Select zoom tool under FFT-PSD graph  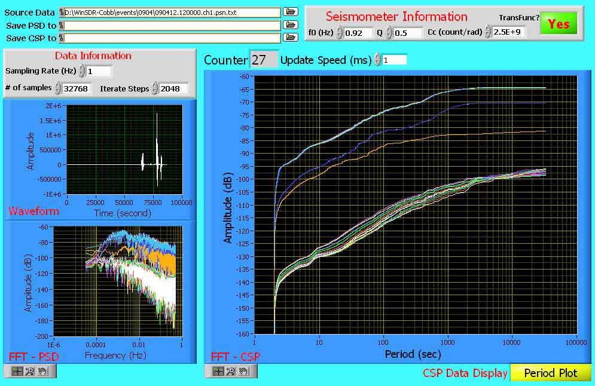tap(29, 371)
